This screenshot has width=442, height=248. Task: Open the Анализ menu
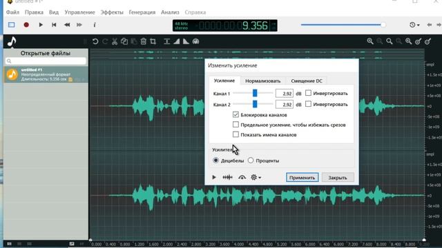click(170, 12)
